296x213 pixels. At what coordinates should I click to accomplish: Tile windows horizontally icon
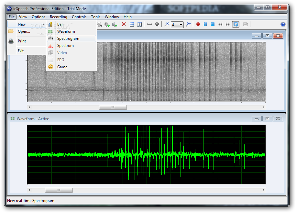click(132, 24)
